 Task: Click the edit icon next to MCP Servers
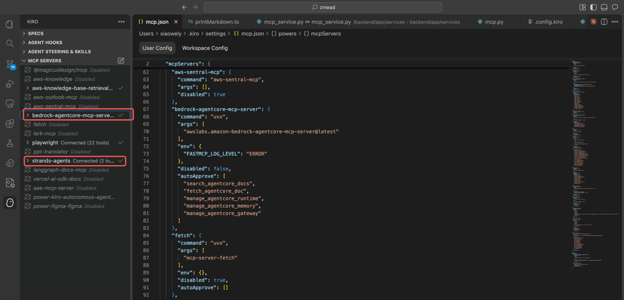coord(121,60)
